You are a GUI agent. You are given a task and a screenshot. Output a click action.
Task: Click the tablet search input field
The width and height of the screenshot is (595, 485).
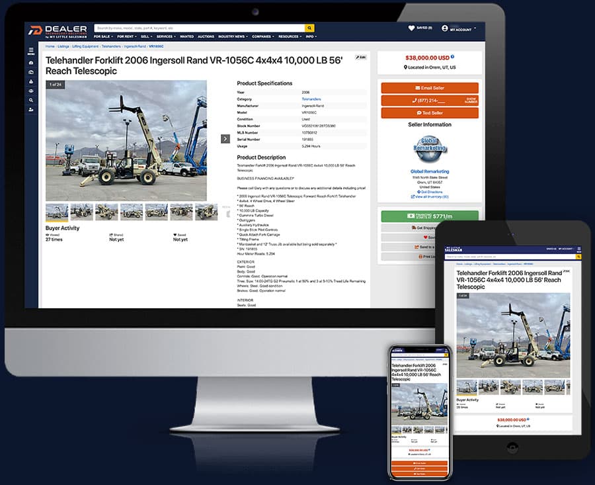510,257
